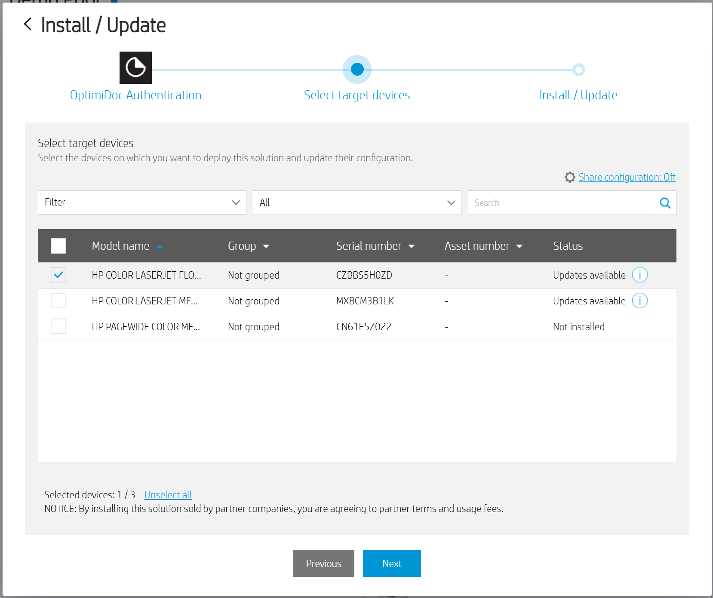Expand the All dropdown
Image resolution: width=713 pixels, height=598 pixels.
pyautogui.click(x=357, y=202)
